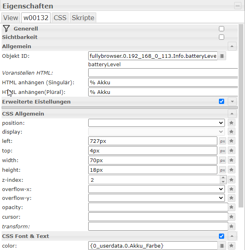
Task: Open binding picker for color field
Action: coord(223,246)
